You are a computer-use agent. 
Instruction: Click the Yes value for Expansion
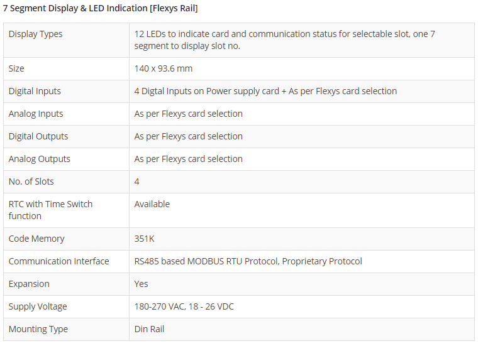click(142, 284)
